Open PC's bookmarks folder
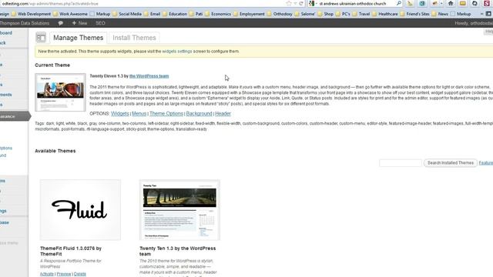The width and height of the screenshot is (493, 277). pyautogui.click(x=343, y=14)
